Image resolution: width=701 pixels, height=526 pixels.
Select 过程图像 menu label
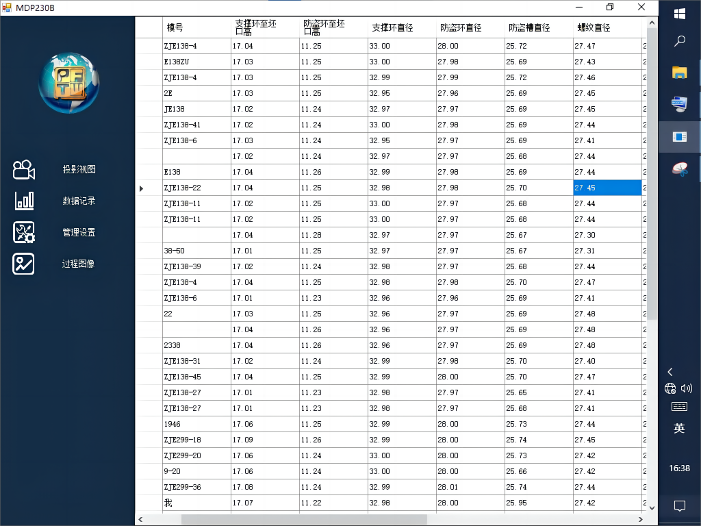pyautogui.click(x=78, y=264)
